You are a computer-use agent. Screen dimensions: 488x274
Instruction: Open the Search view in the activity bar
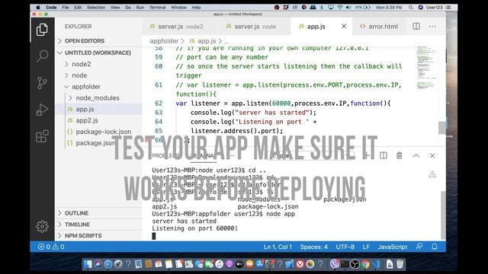pos(42,56)
